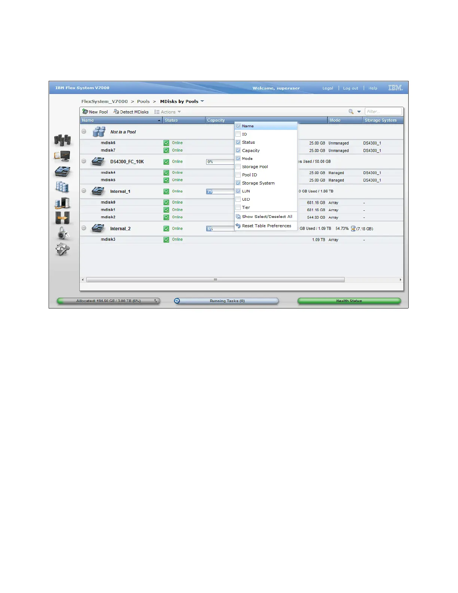Click the magnifier search icon beside Filter
Viewport: 458px width, 593px height.
[351, 112]
